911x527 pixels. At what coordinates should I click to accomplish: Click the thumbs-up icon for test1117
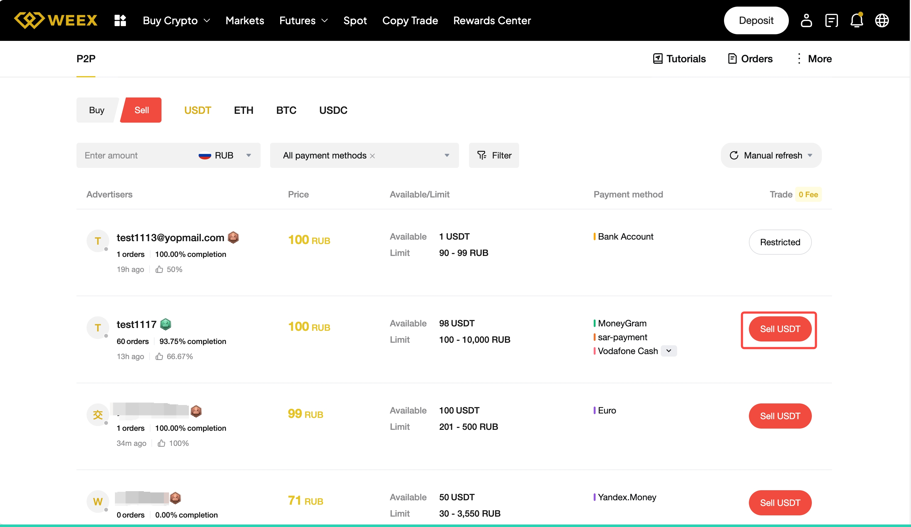159,357
